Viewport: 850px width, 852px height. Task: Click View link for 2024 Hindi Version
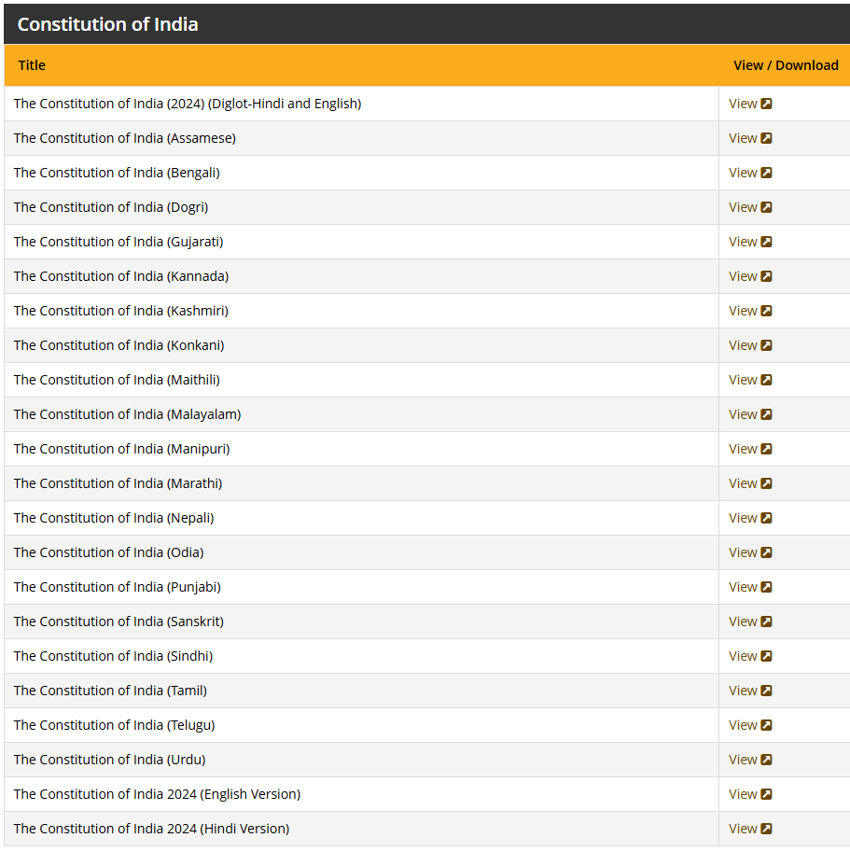(743, 829)
